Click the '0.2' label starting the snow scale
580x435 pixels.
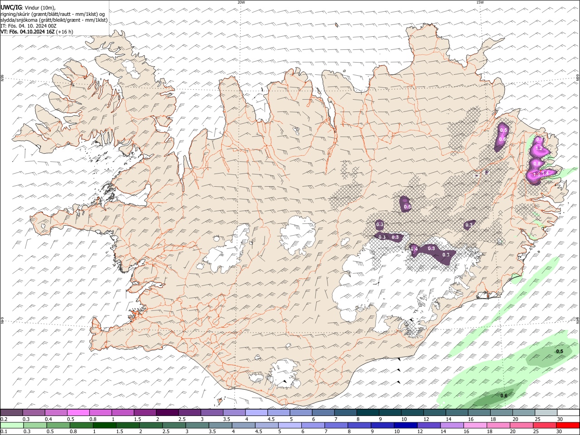(4, 419)
